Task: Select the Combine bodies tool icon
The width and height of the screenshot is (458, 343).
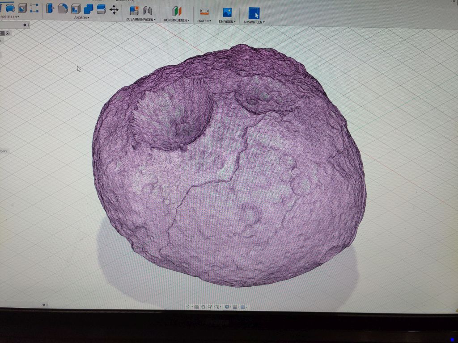Action: tap(88, 9)
